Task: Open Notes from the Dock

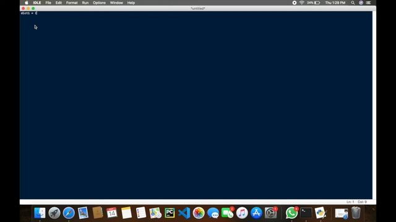Action: [x=126, y=213]
